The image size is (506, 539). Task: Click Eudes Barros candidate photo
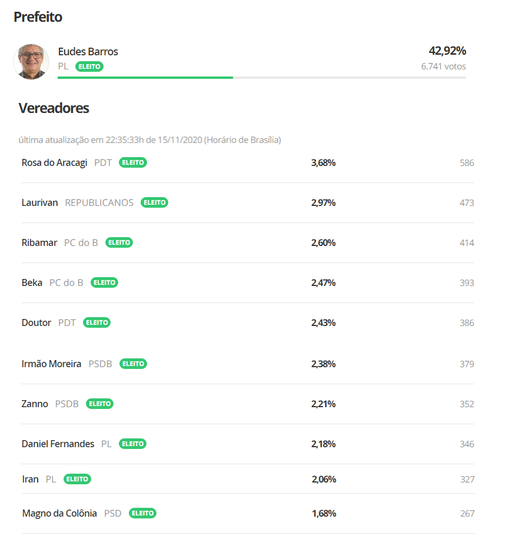(x=31, y=61)
